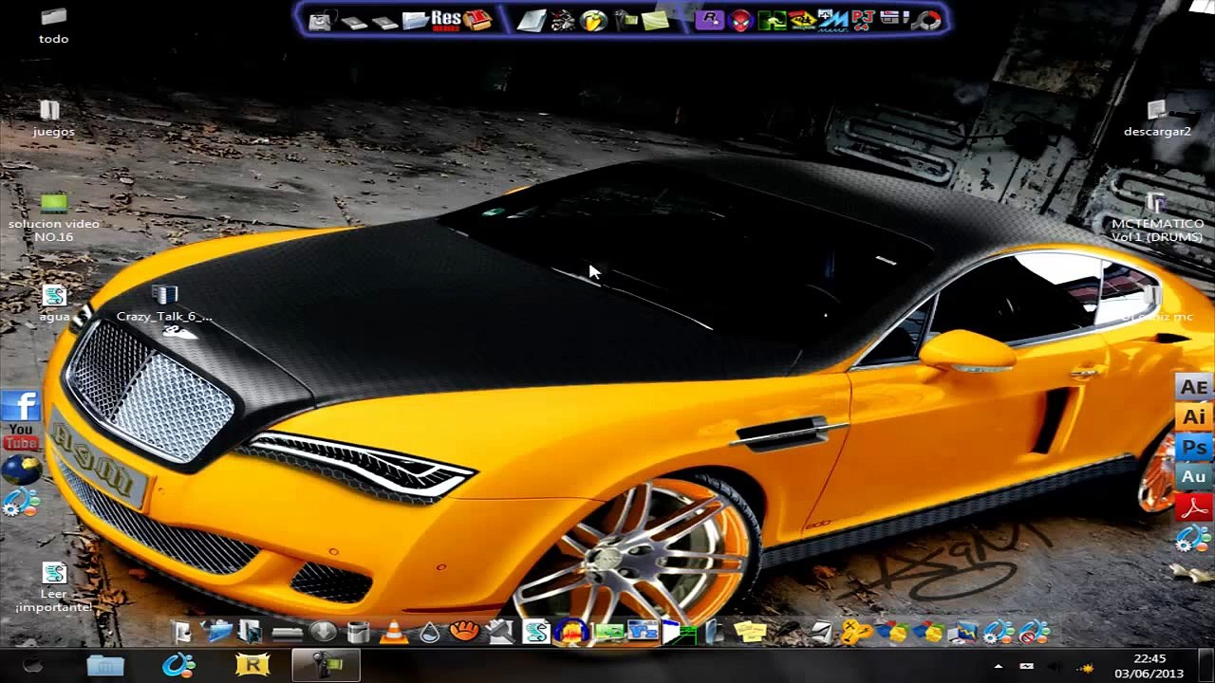Open 'MCTEMATICO Vol 1 (DRUMS)' desktop icon
The height and width of the screenshot is (683, 1215).
(x=1156, y=216)
